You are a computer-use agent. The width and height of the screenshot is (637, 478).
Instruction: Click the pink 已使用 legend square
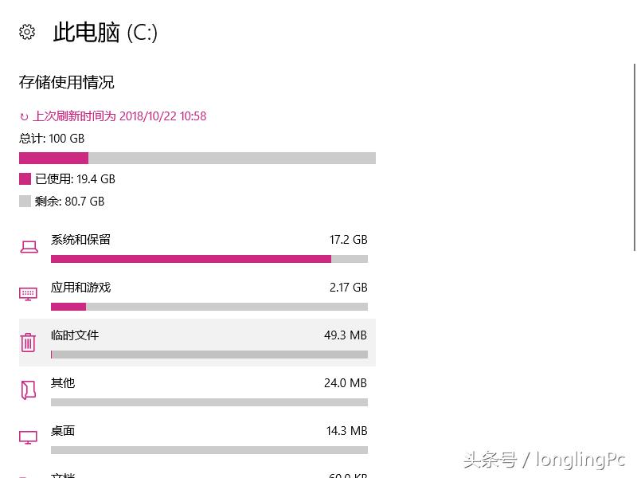[25, 178]
